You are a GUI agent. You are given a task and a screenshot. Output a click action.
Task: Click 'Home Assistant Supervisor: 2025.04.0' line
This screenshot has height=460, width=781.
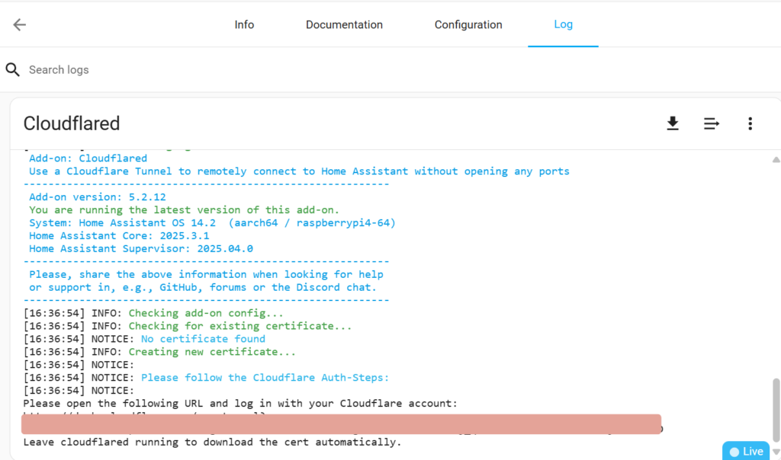click(141, 248)
